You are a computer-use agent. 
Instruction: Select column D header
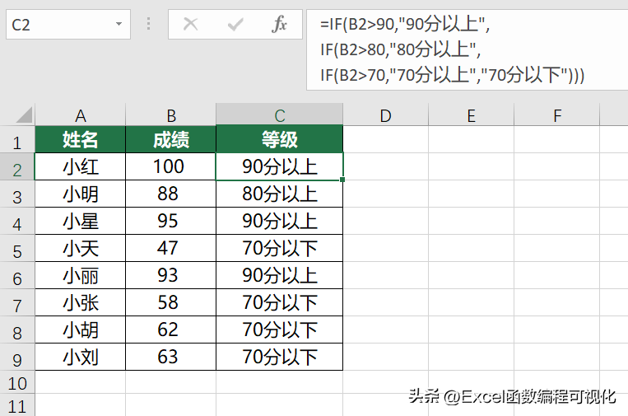pyautogui.click(x=386, y=115)
